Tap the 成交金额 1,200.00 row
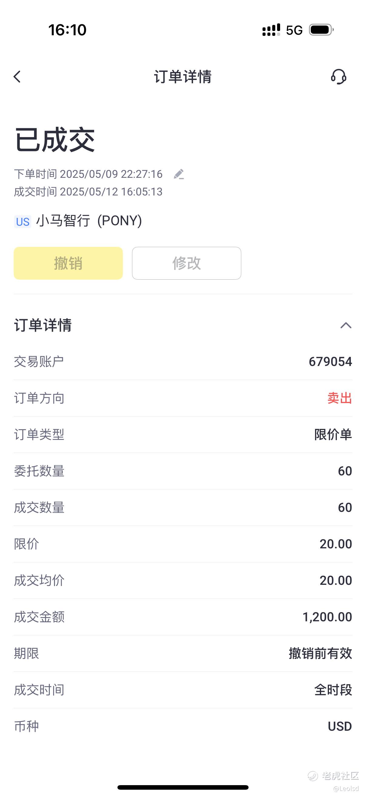 pos(183,617)
